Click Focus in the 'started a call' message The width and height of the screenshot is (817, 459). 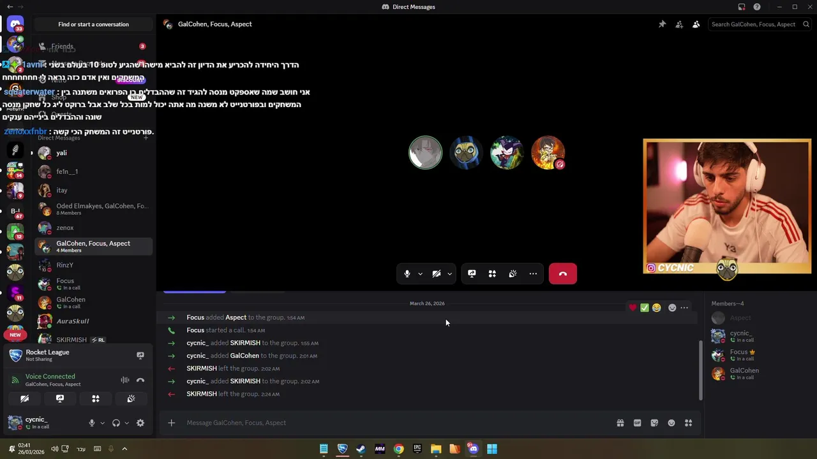click(195, 330)
